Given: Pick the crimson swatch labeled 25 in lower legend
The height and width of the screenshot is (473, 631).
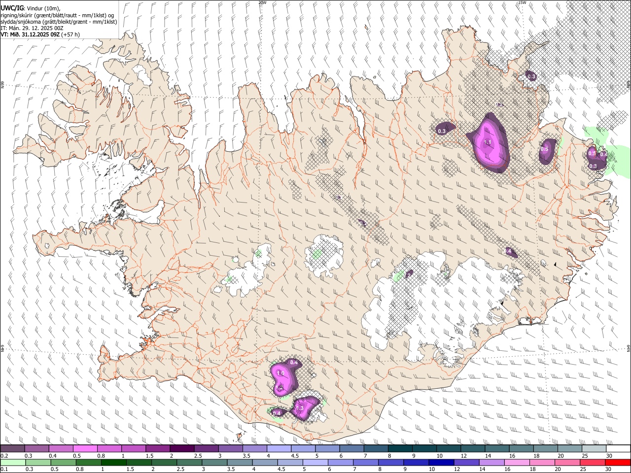Looking at the screenshot, I should [x=592, y=462].
